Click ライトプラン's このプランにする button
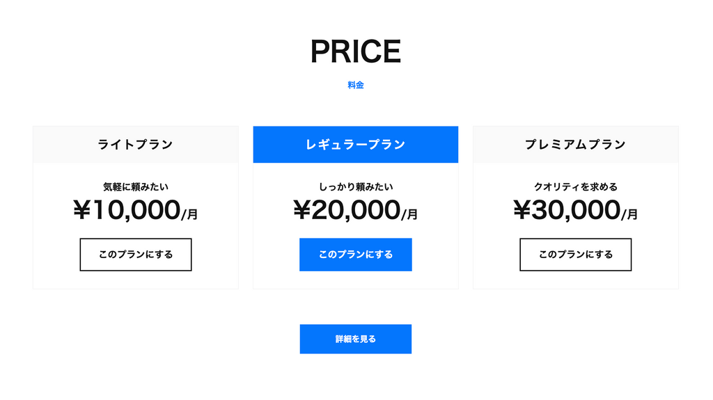Screen dimensions: 713x400 pyautogui.click(x=136, y=255)
